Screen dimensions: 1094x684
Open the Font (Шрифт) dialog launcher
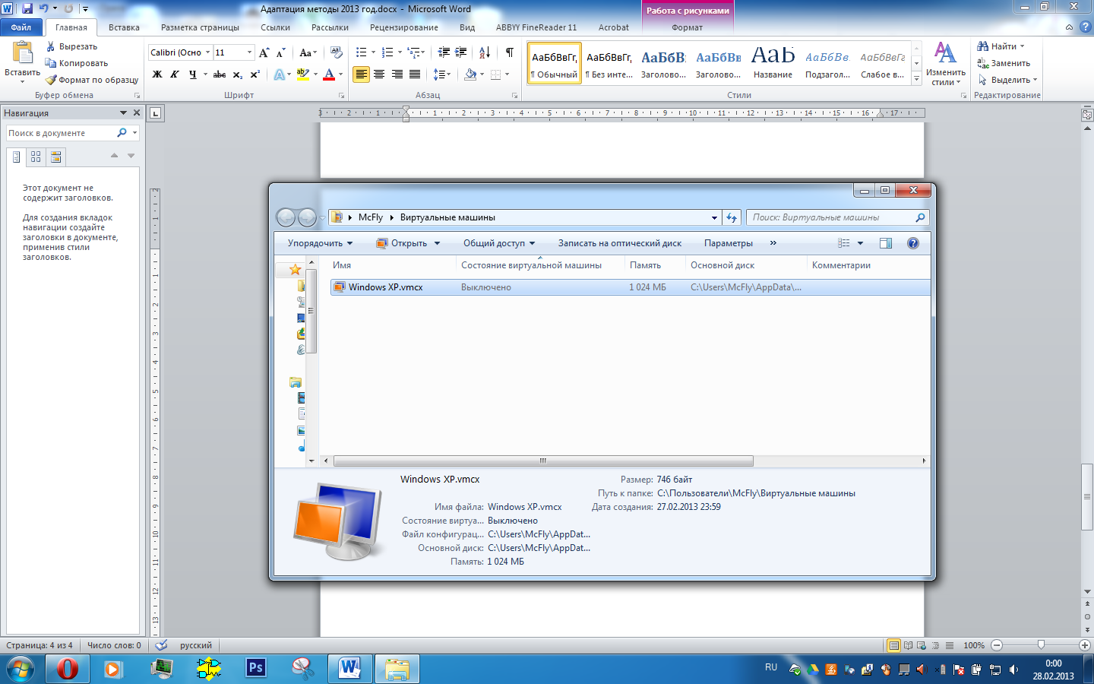point(341,96)
